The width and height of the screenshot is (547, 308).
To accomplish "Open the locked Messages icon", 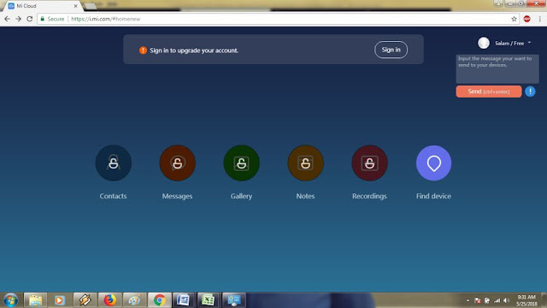I will click(x=177, y=163).
